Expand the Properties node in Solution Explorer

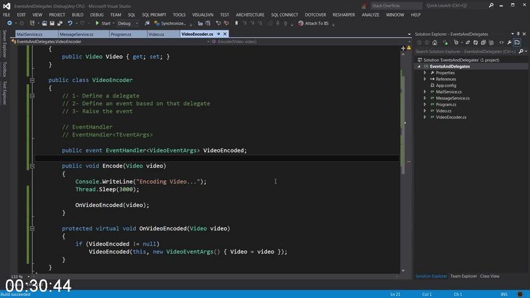(x=425, y=73)
